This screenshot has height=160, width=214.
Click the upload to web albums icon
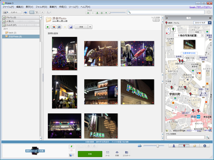pos(49,12)
